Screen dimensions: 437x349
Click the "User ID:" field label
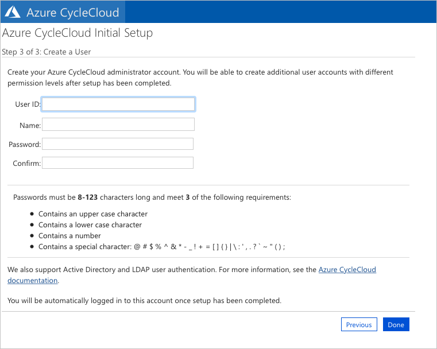click(28, 104)
